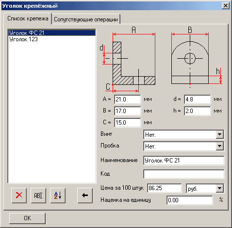Click the ABI rename entry icon
Image resolution: width=232 pixels, height=228 pixels.
tap(38, 195)
